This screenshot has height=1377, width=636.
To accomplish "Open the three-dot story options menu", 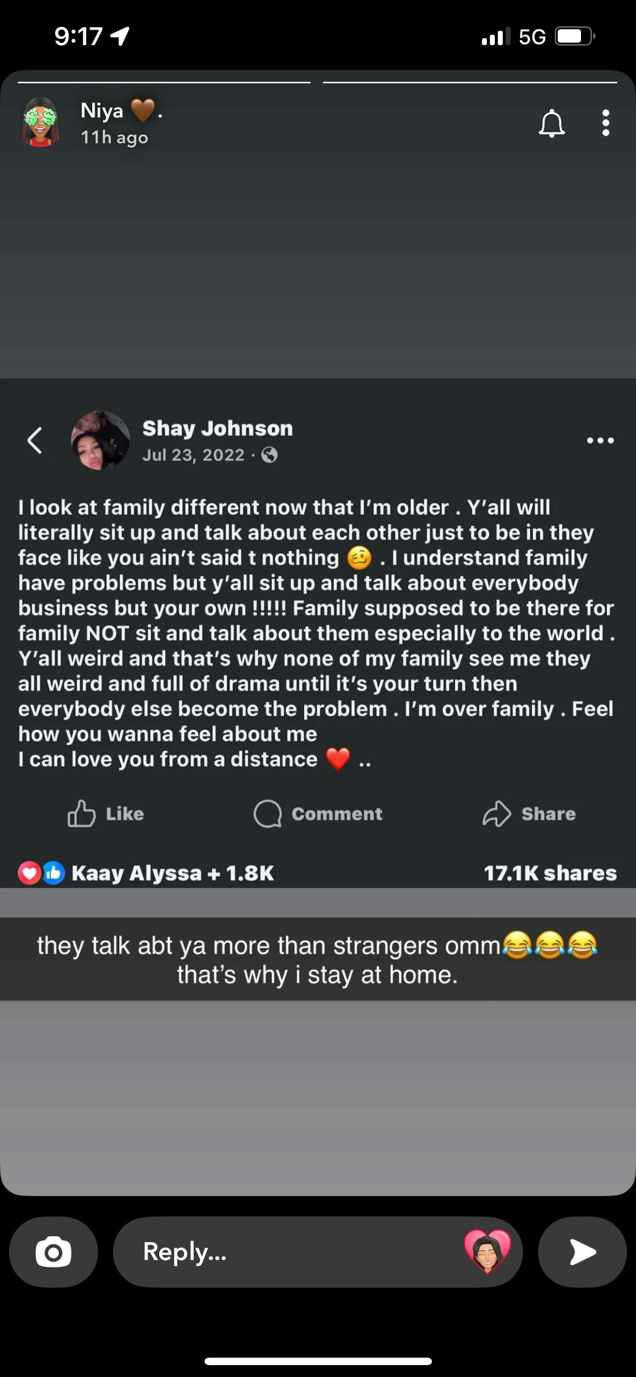I will pos(606,123).
